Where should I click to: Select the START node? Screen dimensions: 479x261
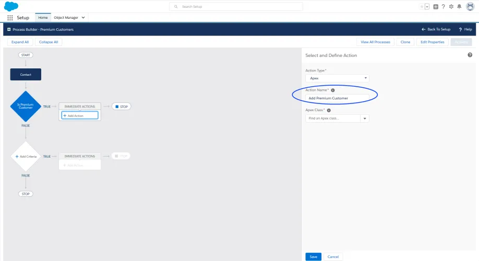26,55
